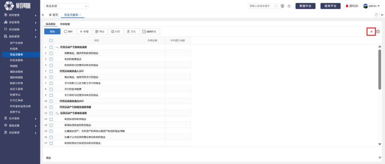Open the 通知(8) notification bell
Image resolution: width=385 pixels, height=164 pixels.
tap(352, 6)
